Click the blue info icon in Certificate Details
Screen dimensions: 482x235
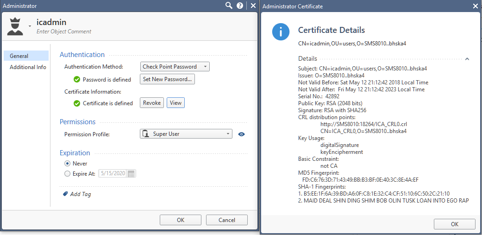pos(281,32)
